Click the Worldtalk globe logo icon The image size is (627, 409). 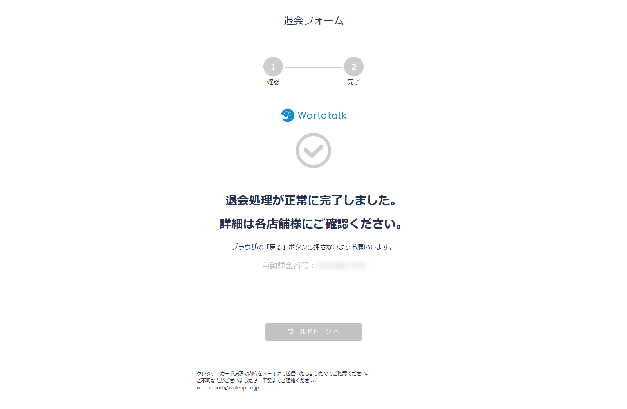(x=288, y=115)
